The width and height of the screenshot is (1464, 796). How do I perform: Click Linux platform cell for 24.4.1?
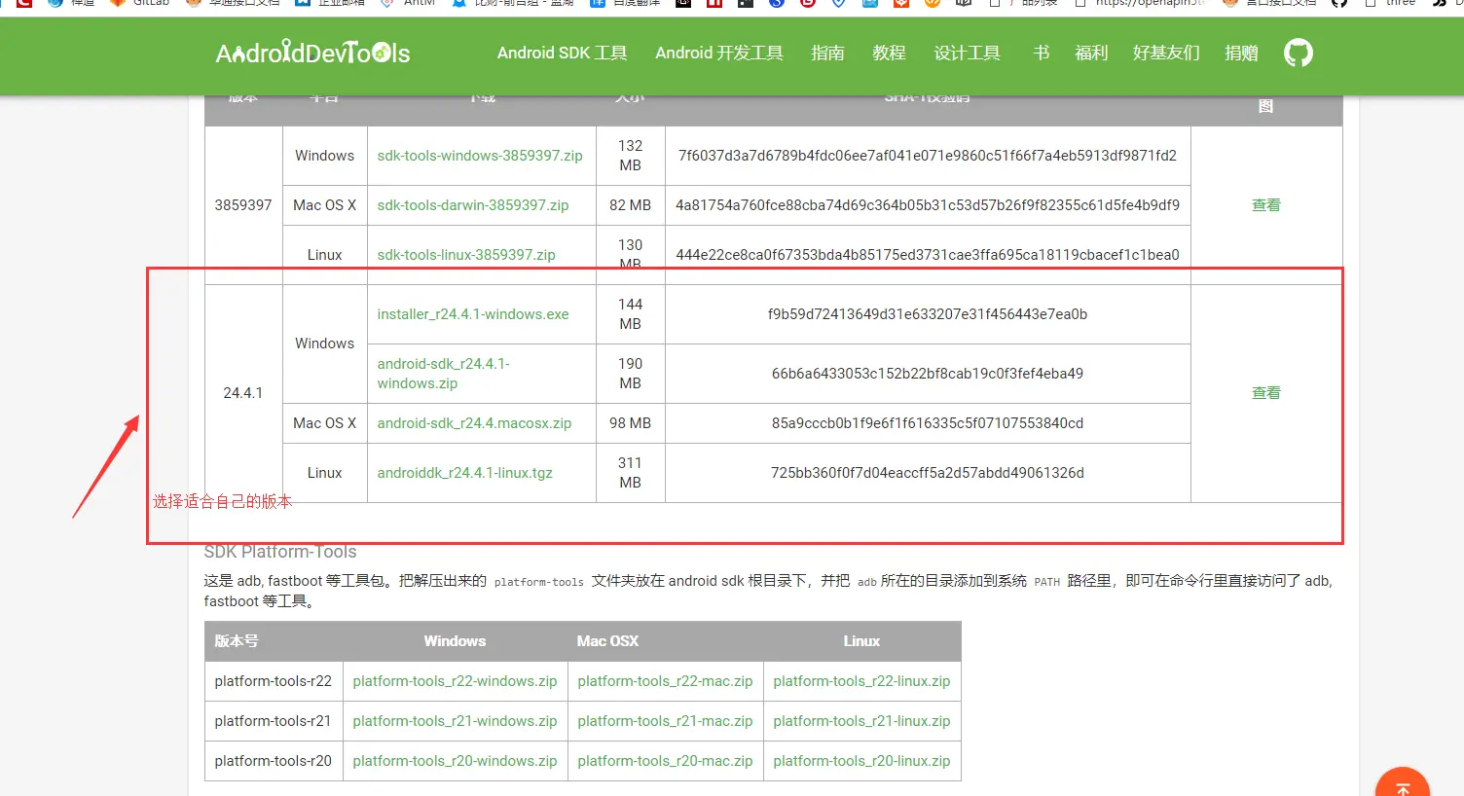[325, 473]
